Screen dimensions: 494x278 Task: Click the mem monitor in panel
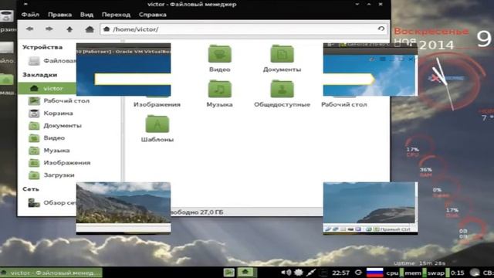coord(413,273)
